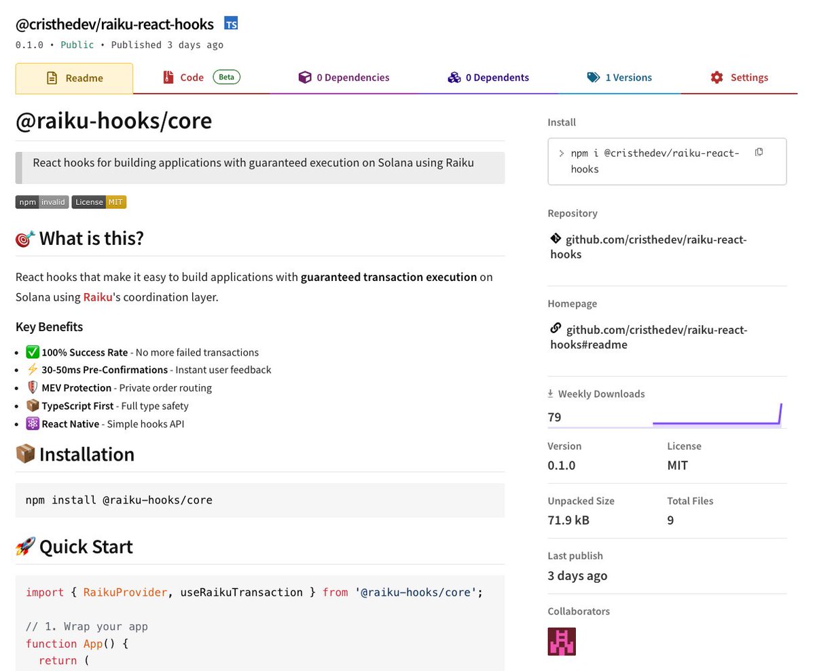This screenshot has height=671, width=815.
Task: Click the Version value 0.1.0
Action: 562,465
